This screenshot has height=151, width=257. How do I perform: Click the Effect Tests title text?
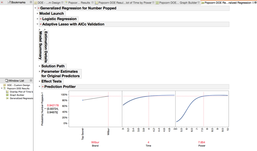point(52,81)
